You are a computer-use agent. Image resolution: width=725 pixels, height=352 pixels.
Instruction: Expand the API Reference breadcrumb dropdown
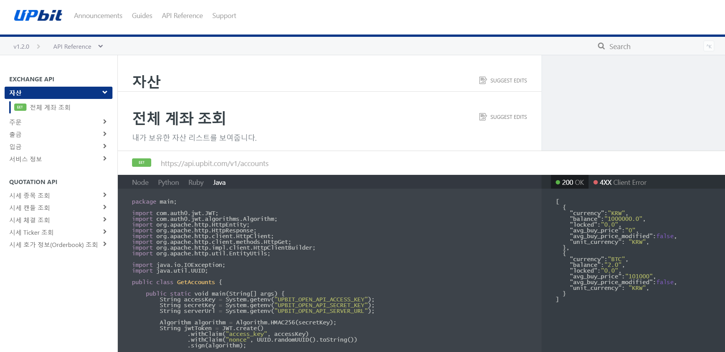point(78,46)
